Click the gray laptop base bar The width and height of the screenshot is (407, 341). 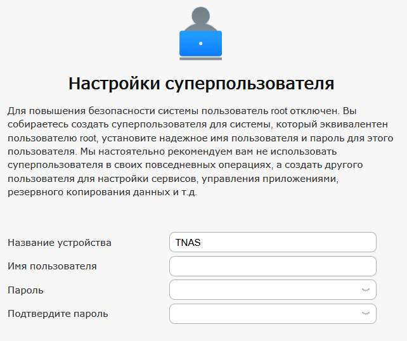point(200,59)
